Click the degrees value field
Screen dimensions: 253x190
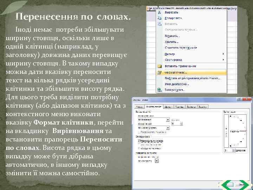click(228, 151)
